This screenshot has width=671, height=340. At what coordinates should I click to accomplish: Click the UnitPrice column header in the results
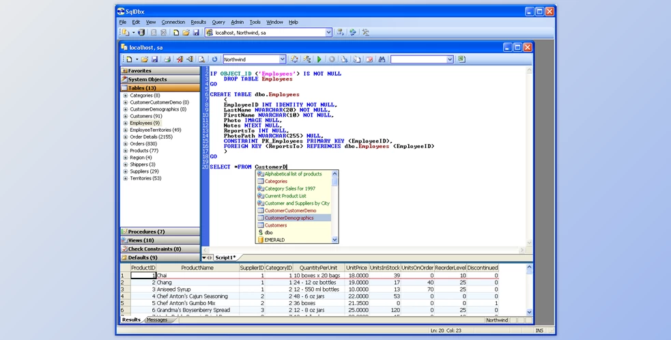[357, 268]
